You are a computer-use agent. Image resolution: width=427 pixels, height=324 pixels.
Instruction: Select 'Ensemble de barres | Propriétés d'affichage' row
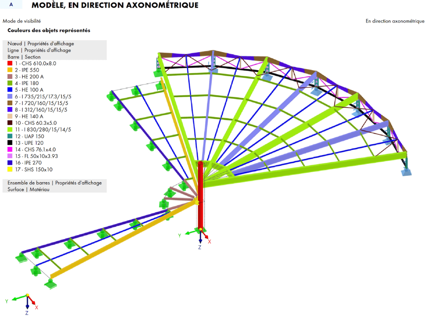point(55,183)
